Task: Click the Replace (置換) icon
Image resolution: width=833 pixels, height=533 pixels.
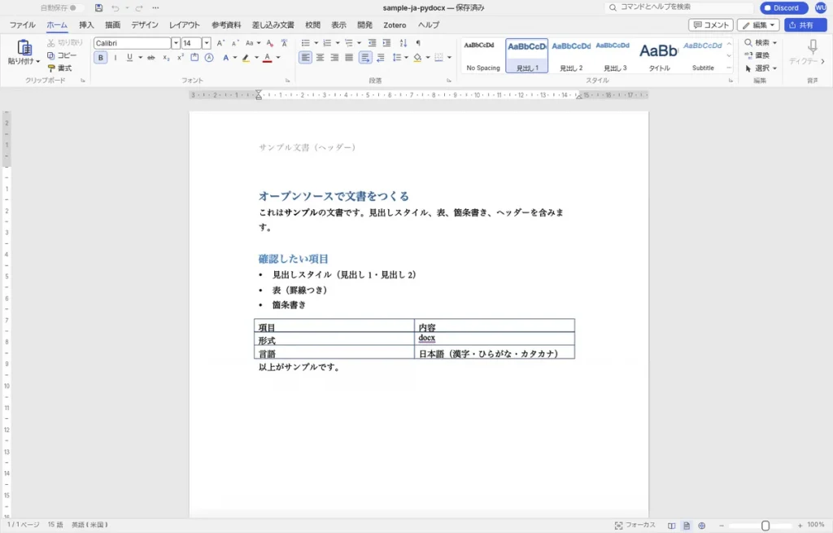Action: pyautogui.click(x=748, y=55)
